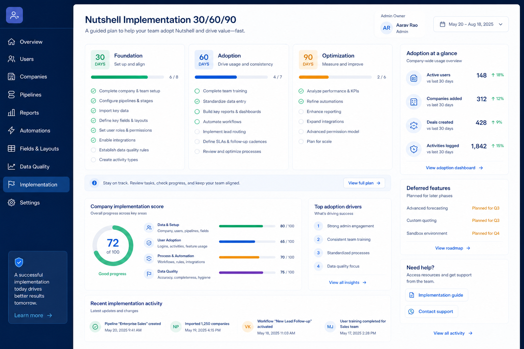524x349 pixels.
Task: Click the Companies added building icon
Action: point(414,102)
